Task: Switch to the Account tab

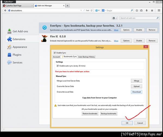Action: coord(57,57)
